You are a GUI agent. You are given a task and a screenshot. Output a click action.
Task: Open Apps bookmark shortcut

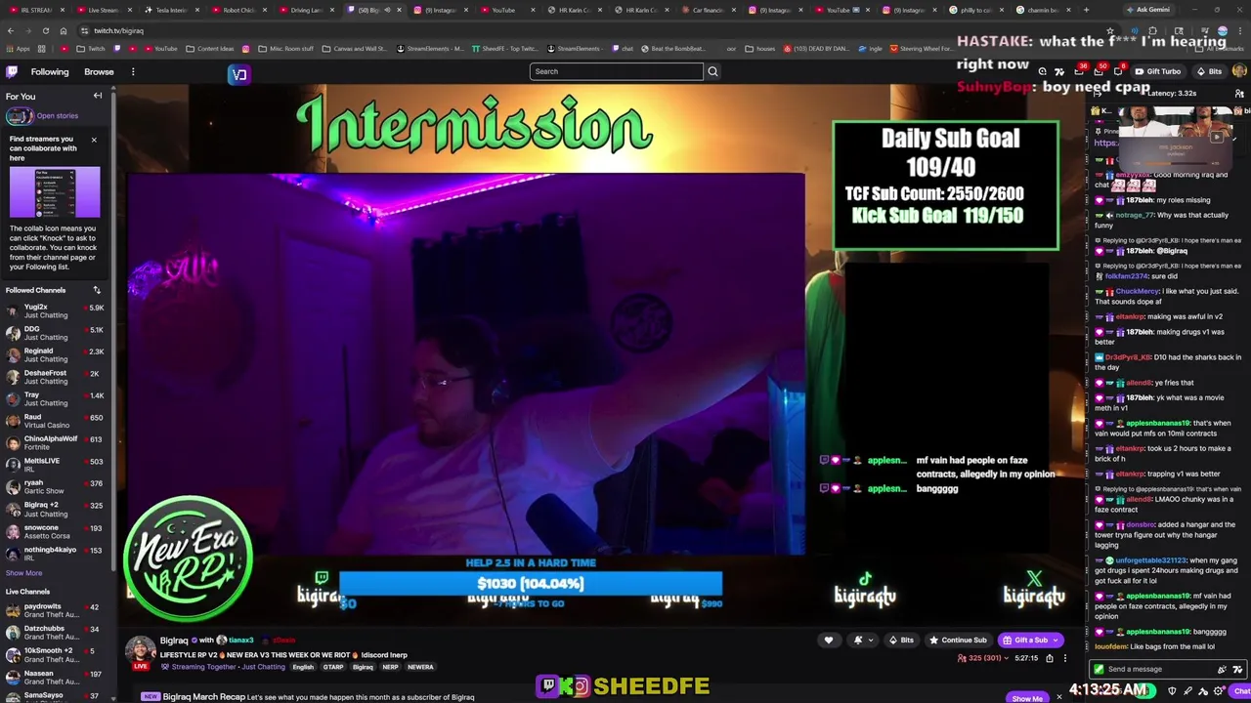19,48
